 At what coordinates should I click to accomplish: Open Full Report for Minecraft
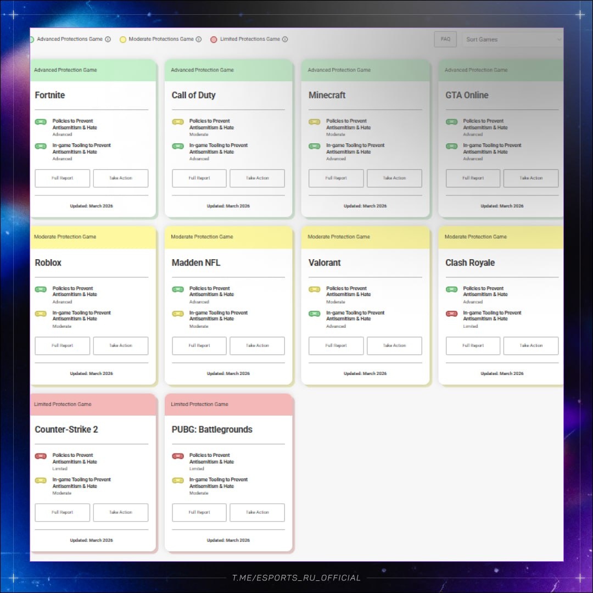pyautogui.click(x=336, y=178)
